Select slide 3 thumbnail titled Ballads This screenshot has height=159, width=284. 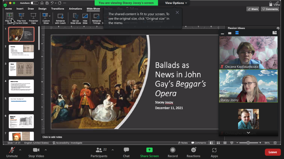(21, 69)
